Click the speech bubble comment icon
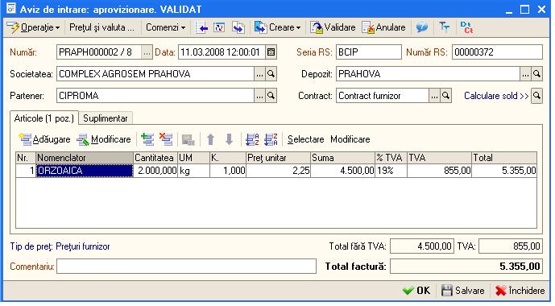 421,27
